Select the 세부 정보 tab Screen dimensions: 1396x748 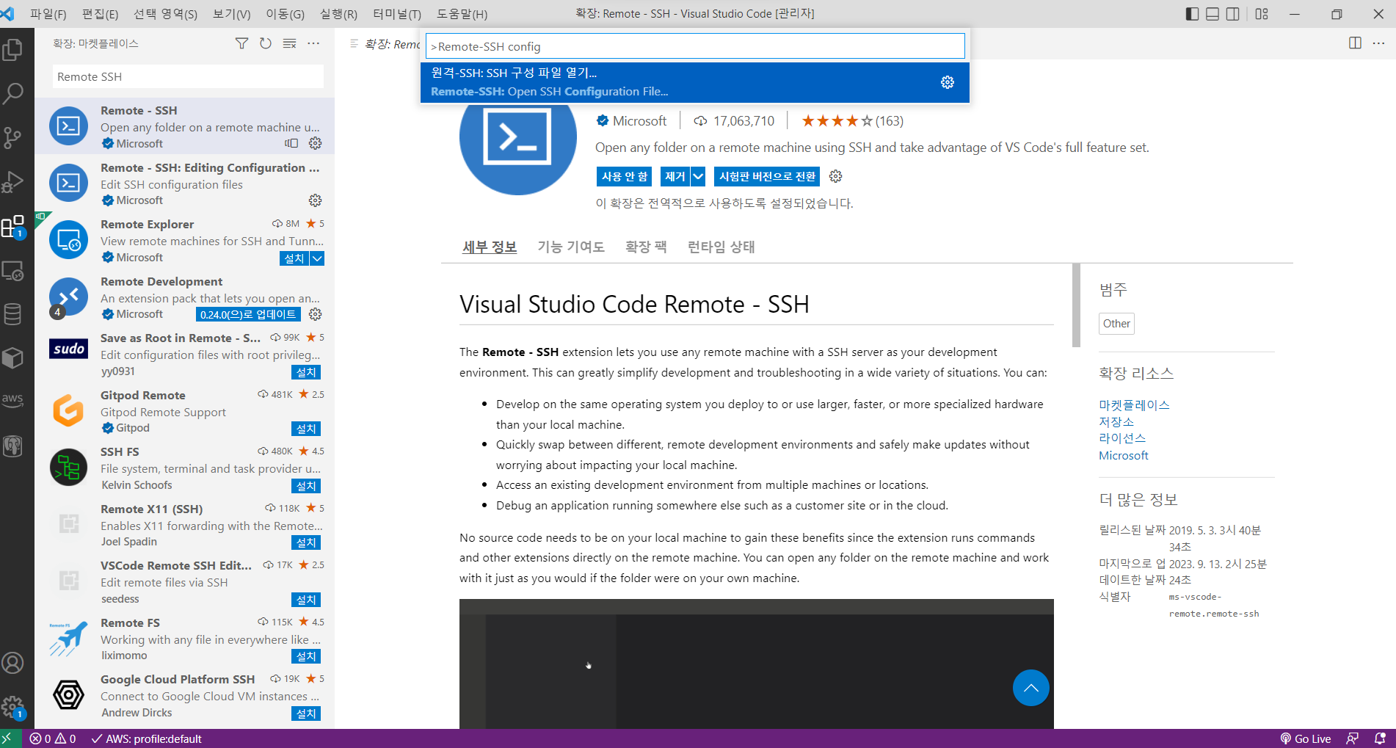490,247
